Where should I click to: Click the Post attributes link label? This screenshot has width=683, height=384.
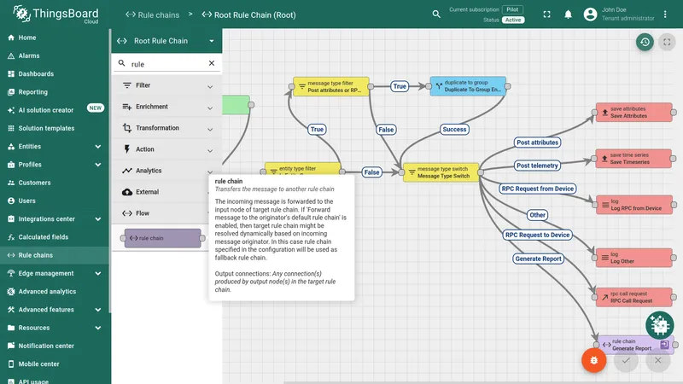pos(537,143)
